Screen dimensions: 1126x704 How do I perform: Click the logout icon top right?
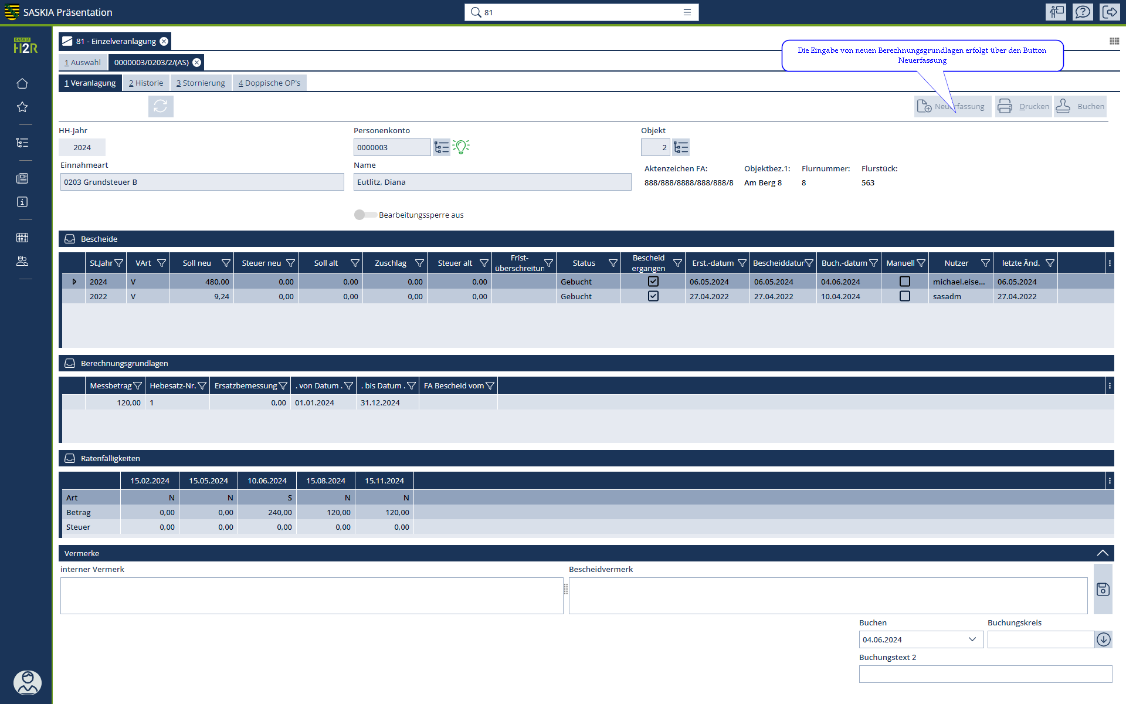coord(1110,12)
